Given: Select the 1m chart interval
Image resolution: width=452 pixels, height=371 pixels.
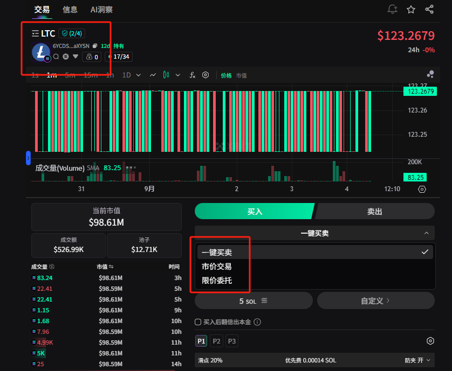Looking at the screenshot, I should pos(52,75).
